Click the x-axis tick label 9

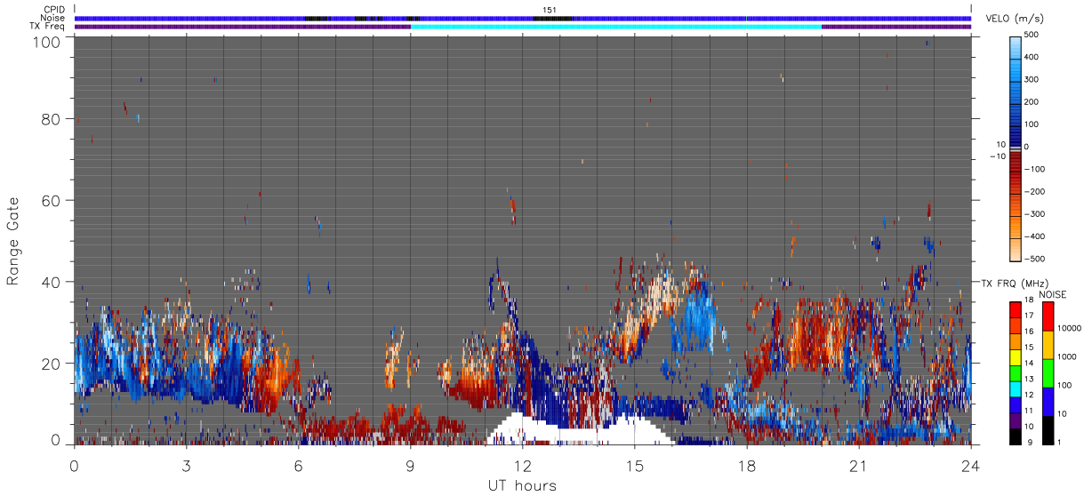click(410, 465)
